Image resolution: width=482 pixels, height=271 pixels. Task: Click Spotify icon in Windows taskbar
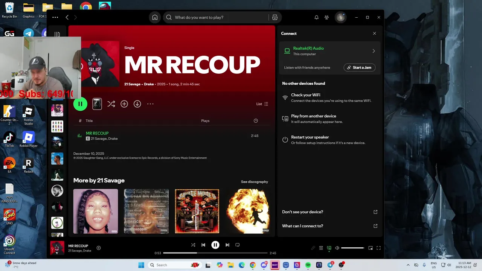point(308,265)
